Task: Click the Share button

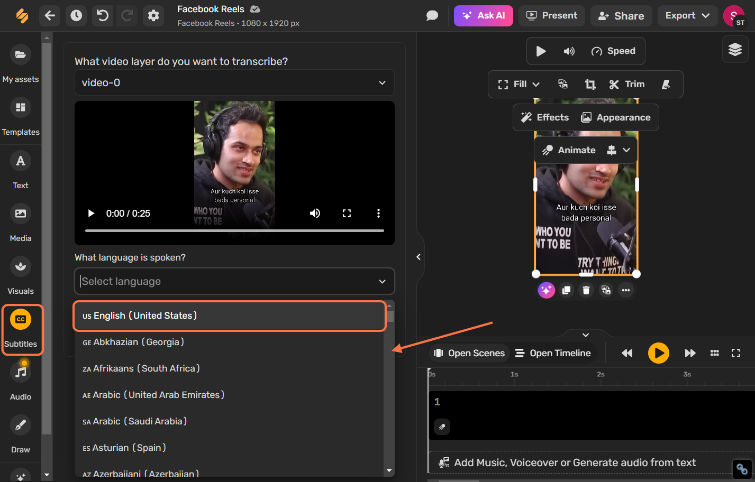Action: 621,16
